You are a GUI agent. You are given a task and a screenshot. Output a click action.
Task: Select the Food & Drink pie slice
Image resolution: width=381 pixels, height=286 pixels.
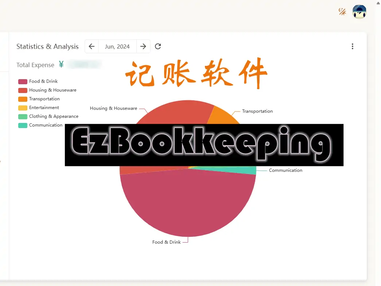(x=188, y=202)
